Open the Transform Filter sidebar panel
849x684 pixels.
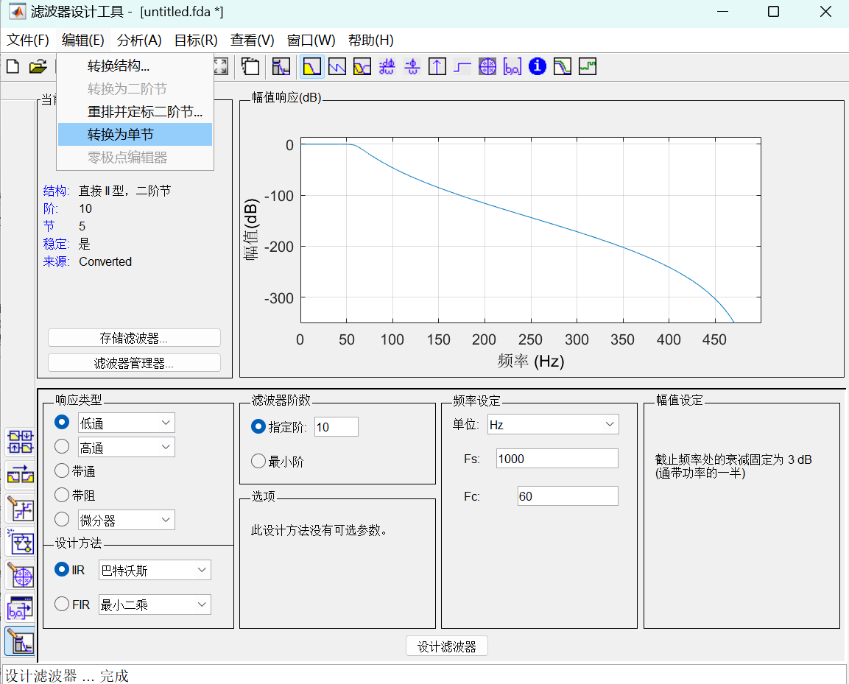click(21, 476)
